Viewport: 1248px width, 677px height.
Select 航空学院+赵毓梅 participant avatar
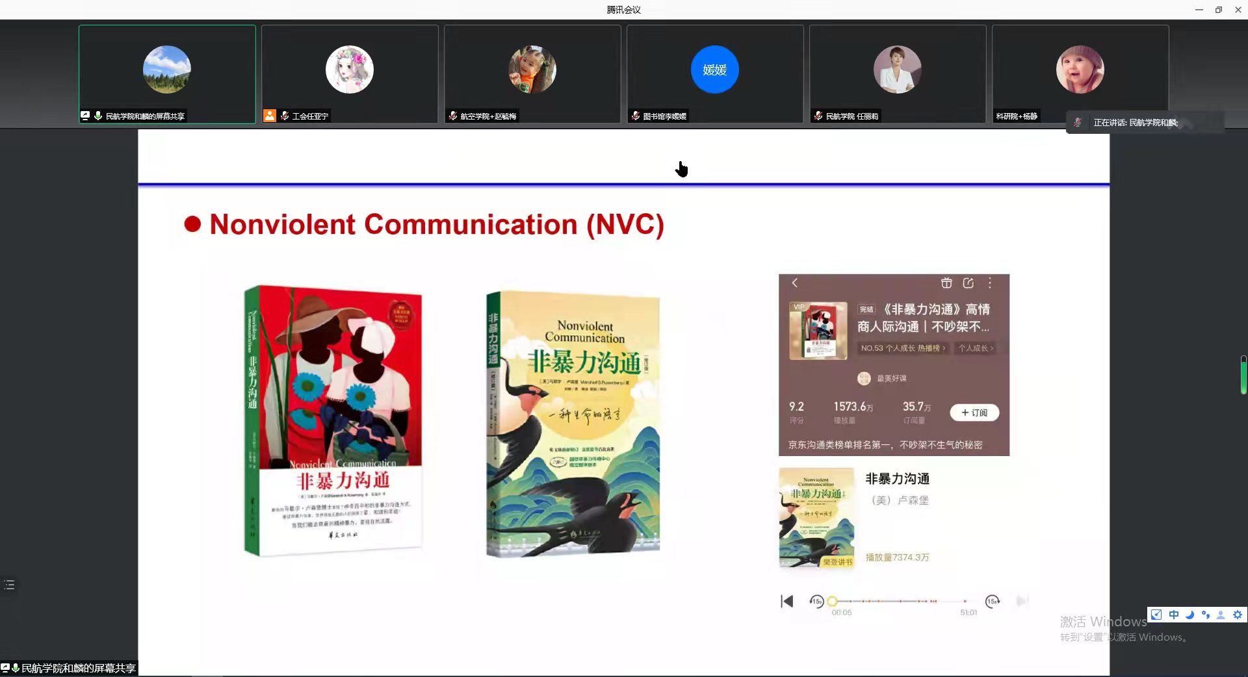532,70
